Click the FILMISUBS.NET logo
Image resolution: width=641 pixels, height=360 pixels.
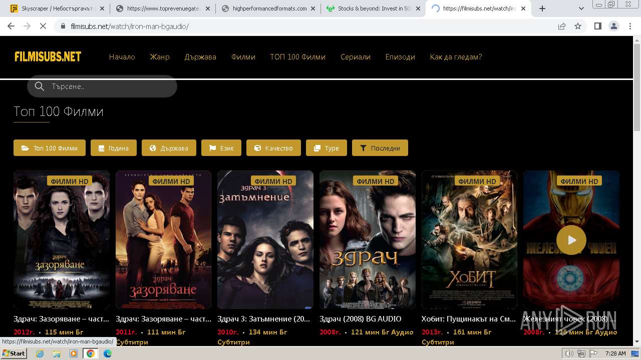click(48, 56)
